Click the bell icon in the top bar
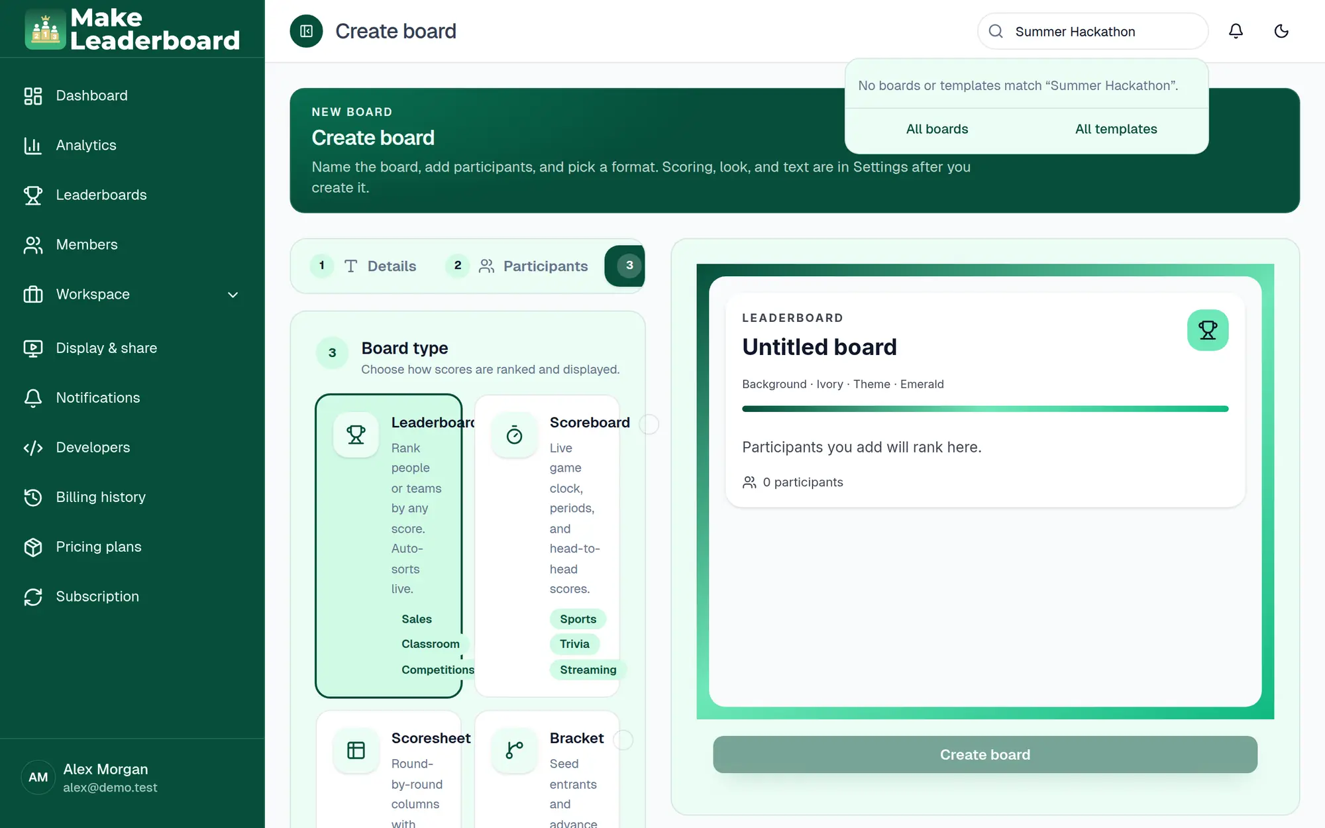This screenshot has width=1325, height=828. pos(1236,31)
